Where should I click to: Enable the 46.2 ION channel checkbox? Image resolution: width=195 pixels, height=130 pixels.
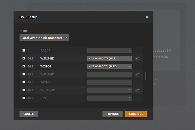click(x=24, y=98)
